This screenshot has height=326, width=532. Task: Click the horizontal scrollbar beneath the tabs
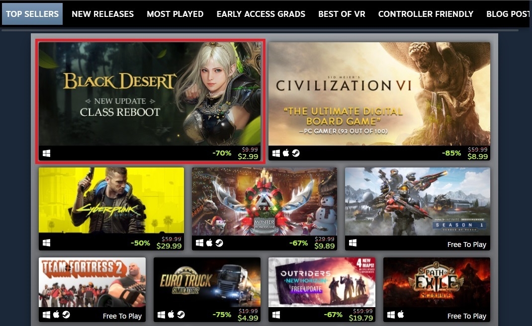(260, 30)
